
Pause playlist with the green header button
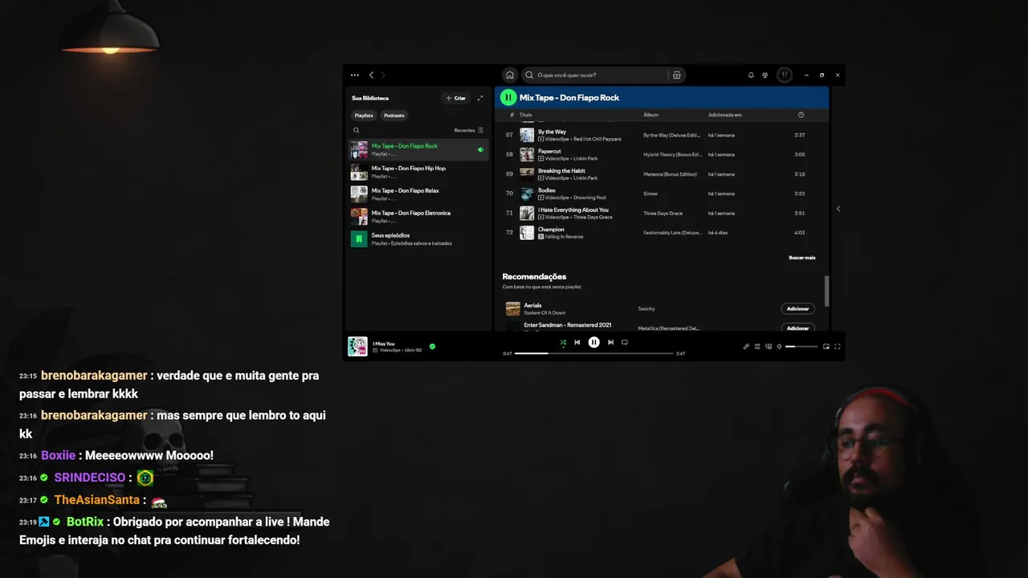pos(508,97)
